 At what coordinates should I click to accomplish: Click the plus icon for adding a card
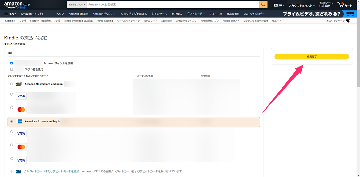tap(12, 172)
